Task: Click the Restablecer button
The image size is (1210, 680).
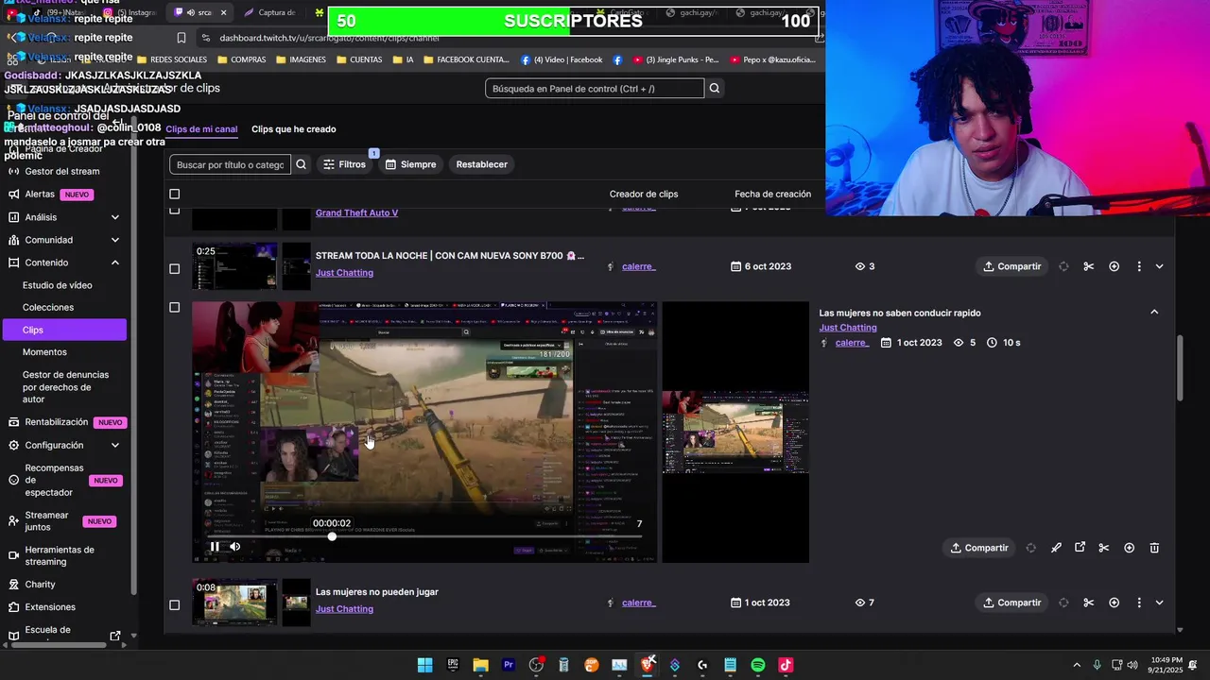Action: 481,164
